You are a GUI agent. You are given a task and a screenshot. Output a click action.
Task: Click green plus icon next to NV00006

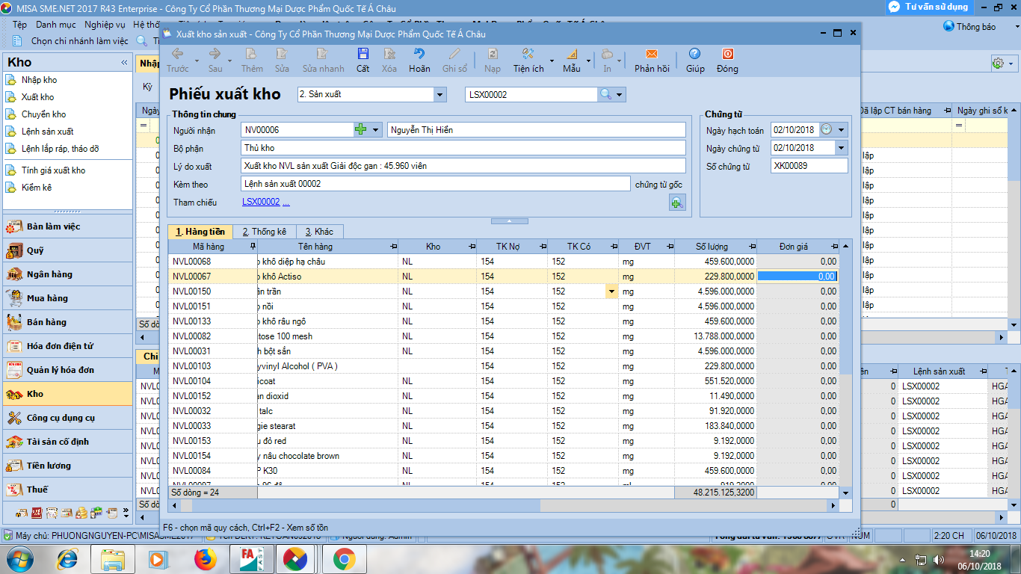tap(361, 130)
